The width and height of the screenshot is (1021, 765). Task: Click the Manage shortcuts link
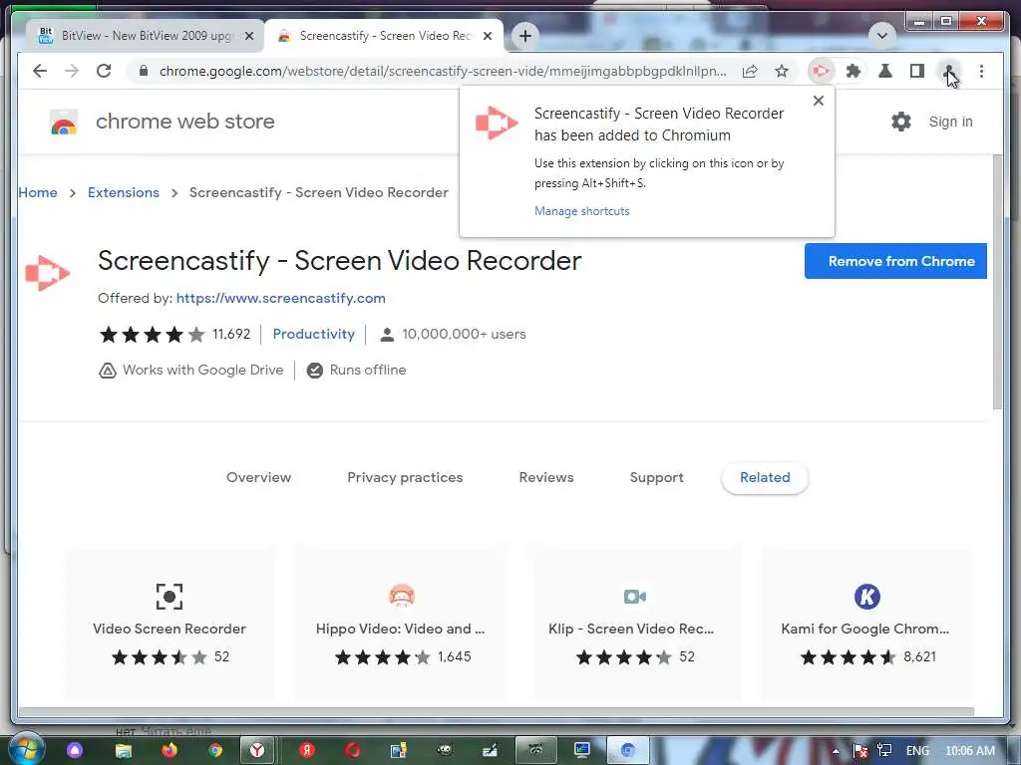pyautogui.click(x=582, y=211)
